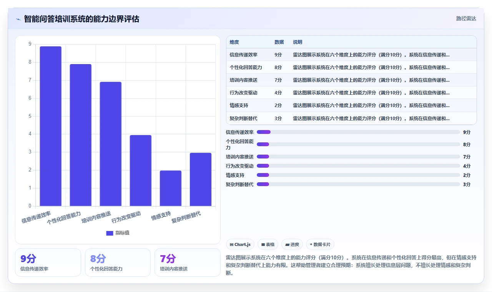Click the 复杂判断替代 progress bar
Screen dimensions: 492x292
pos(358,184)
